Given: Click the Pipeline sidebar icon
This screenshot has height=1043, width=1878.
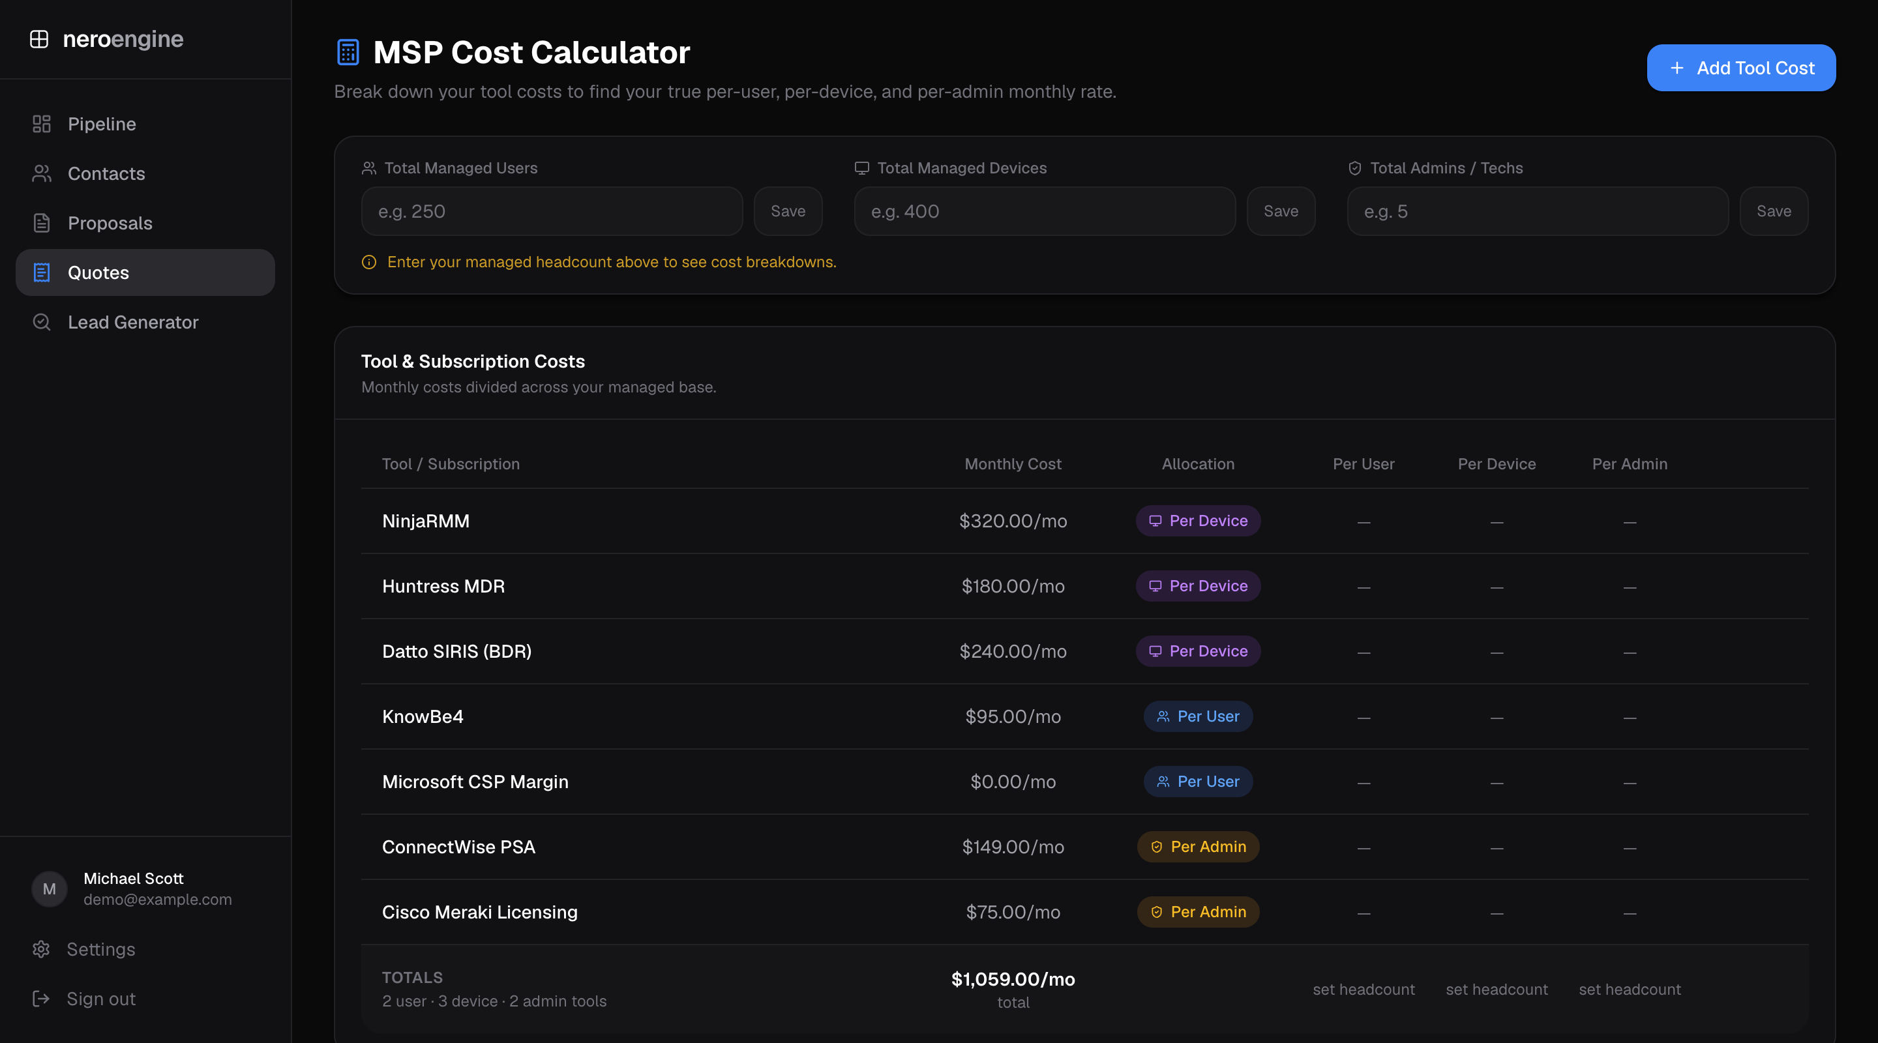Looking at the screenshot, I should 42,124.
